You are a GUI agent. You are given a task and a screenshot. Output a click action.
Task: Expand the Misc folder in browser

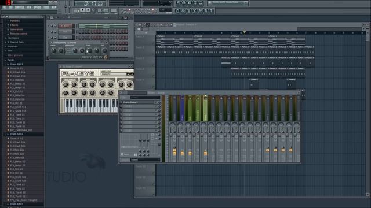[x=10, y=50]
